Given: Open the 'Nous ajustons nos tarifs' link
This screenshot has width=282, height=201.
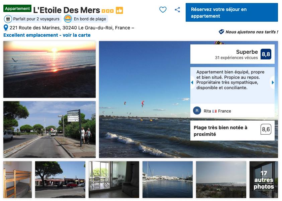Looking at the screenshot, I should click(x=252, y=32).
